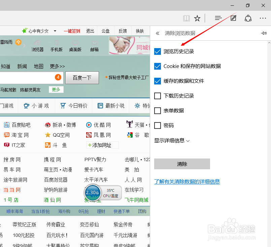
Task: Open IT之家 site link
Action: pos(14,145)
